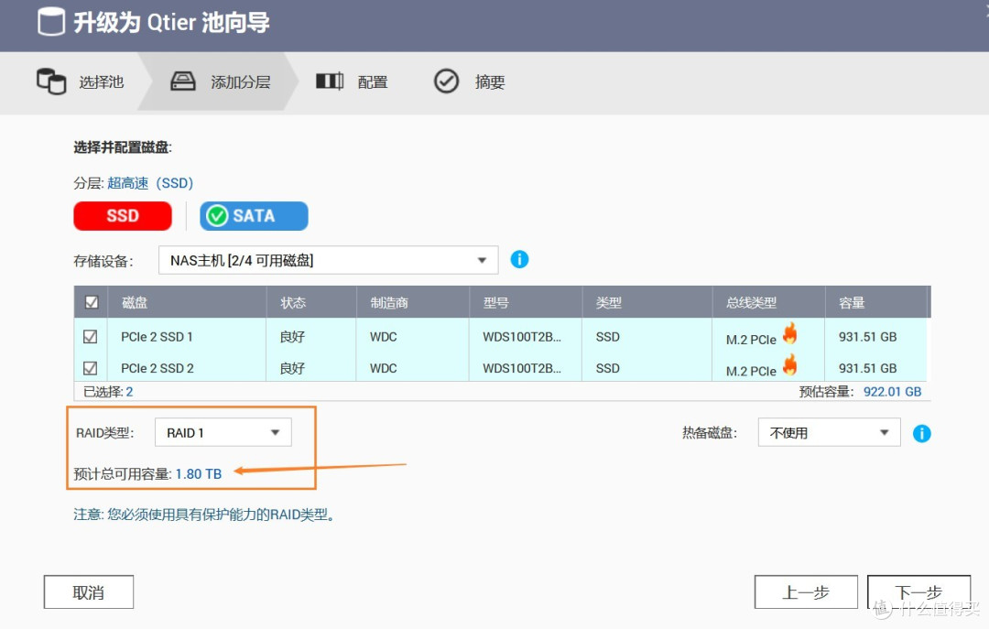Click the 选择并配置磁盘 heading

pyautogui.click(x=123, y=147)
